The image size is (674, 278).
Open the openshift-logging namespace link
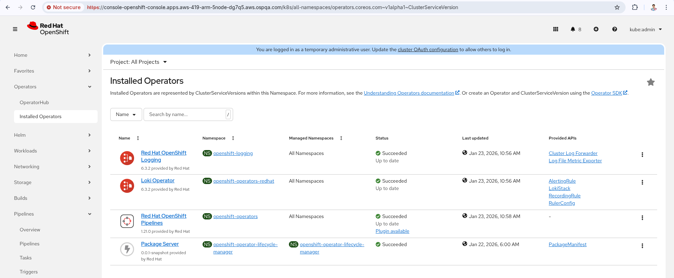[233, 153]
